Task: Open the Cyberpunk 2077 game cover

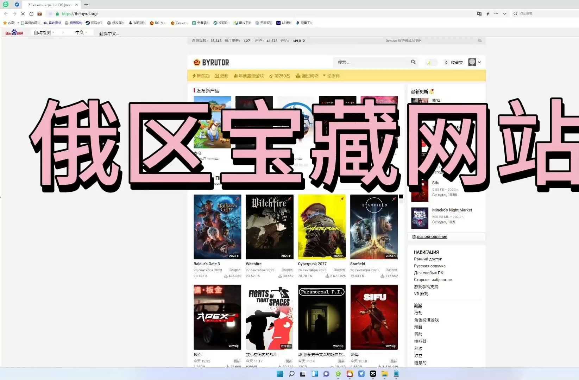Action: point(322,227)
